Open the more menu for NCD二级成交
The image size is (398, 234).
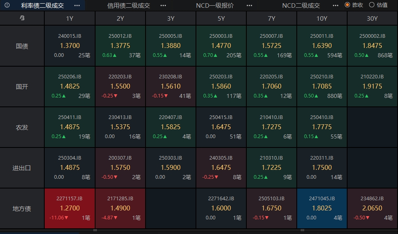(x=335, y=5)
